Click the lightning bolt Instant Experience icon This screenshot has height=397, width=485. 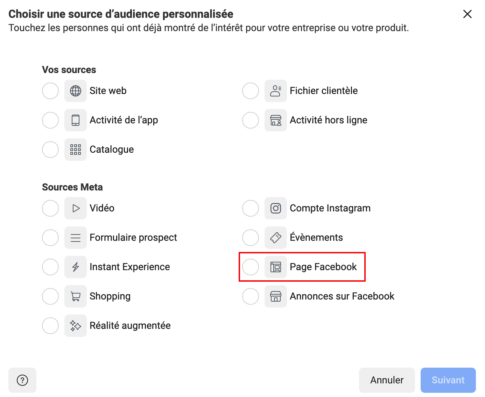(x=76, y=267)
